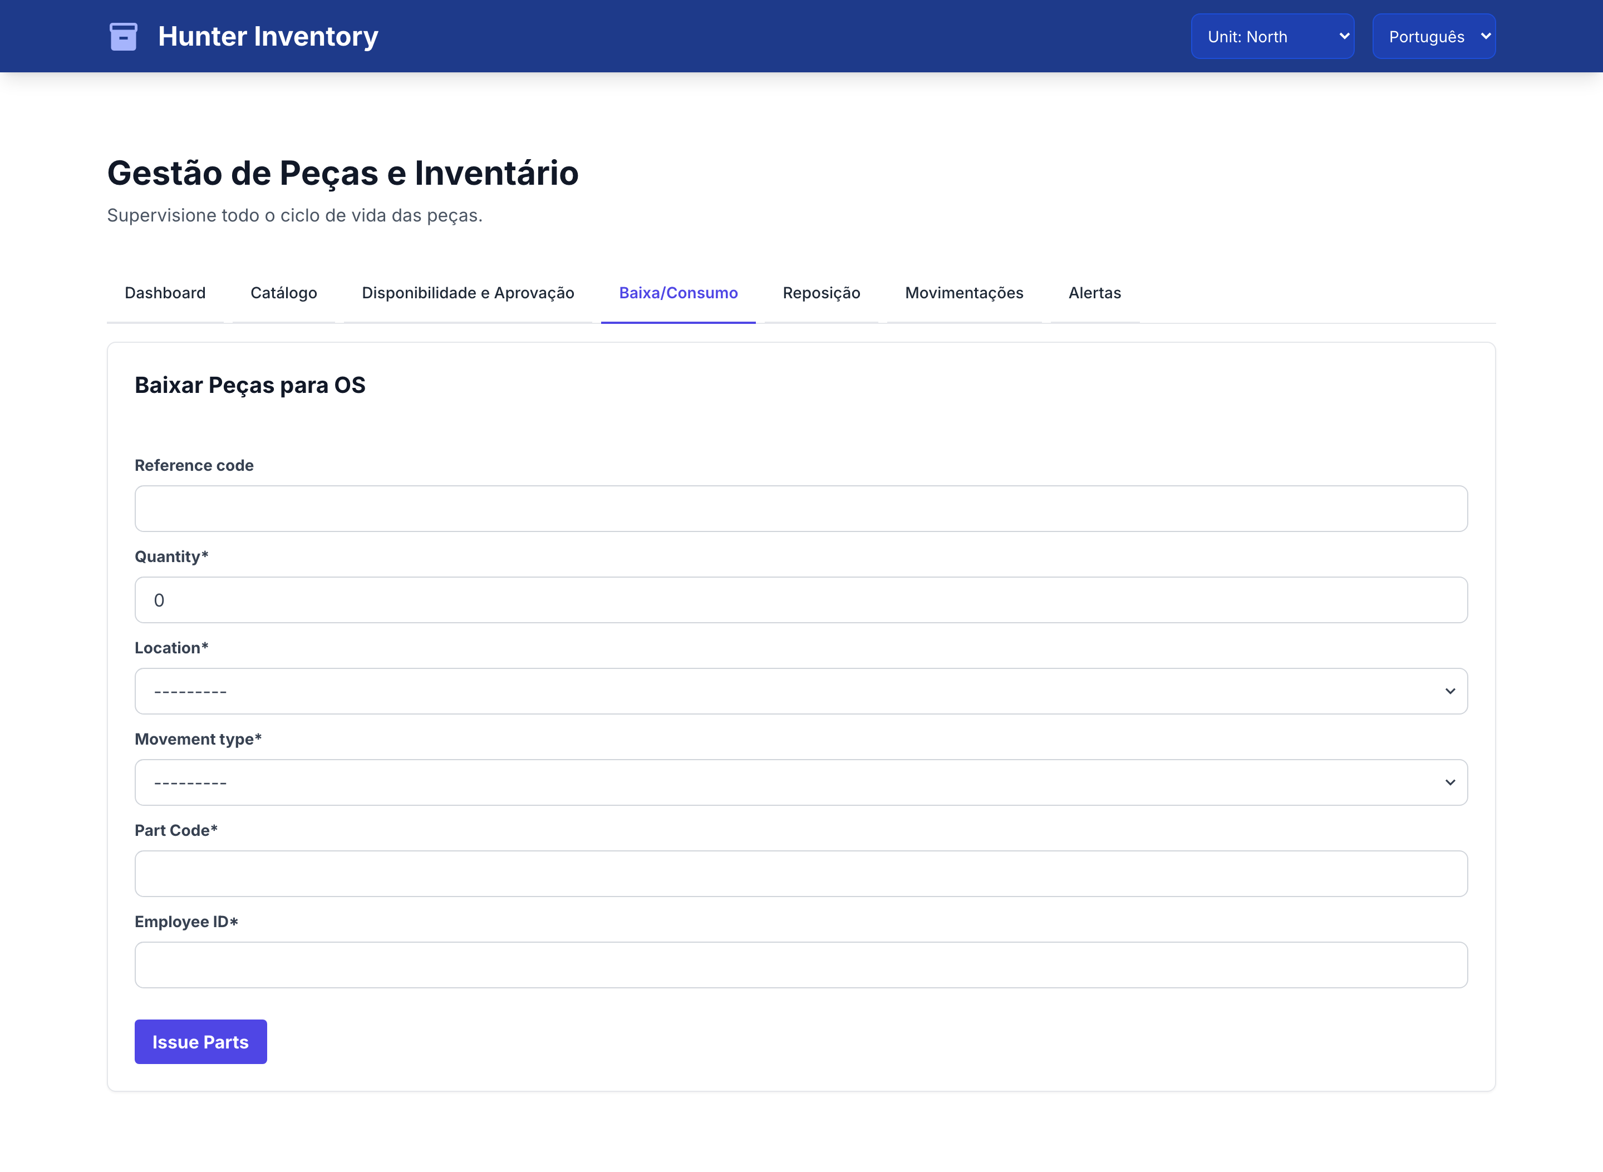Click into the Quantity field
Screen dimensions: 1603x1172
(x=800, y=600)
